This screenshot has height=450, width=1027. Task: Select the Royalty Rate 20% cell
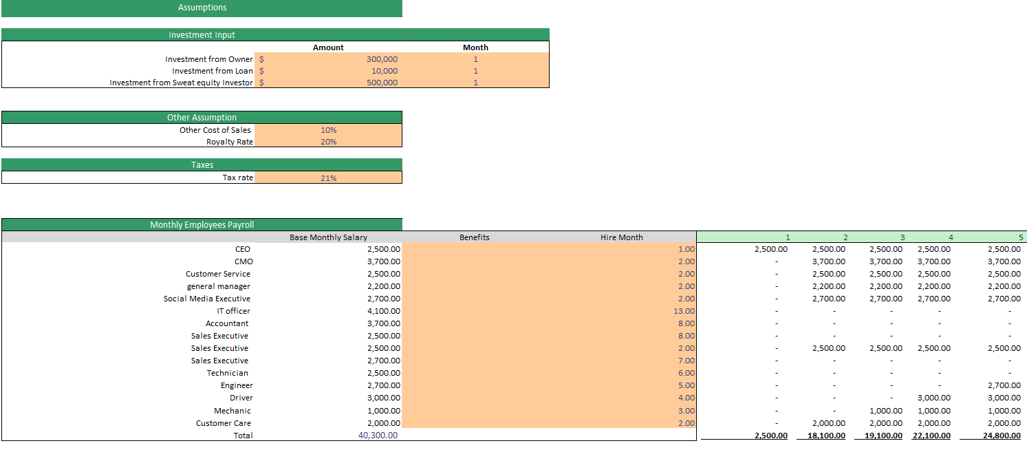pos(328,141)
